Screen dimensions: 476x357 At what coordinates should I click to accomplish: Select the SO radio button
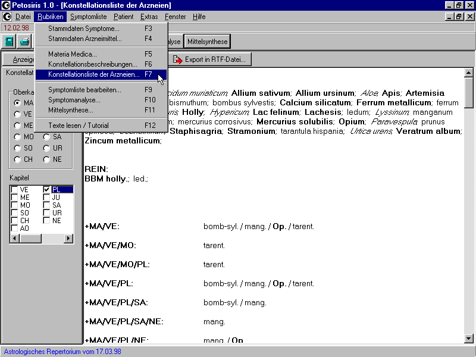[17, 148]
